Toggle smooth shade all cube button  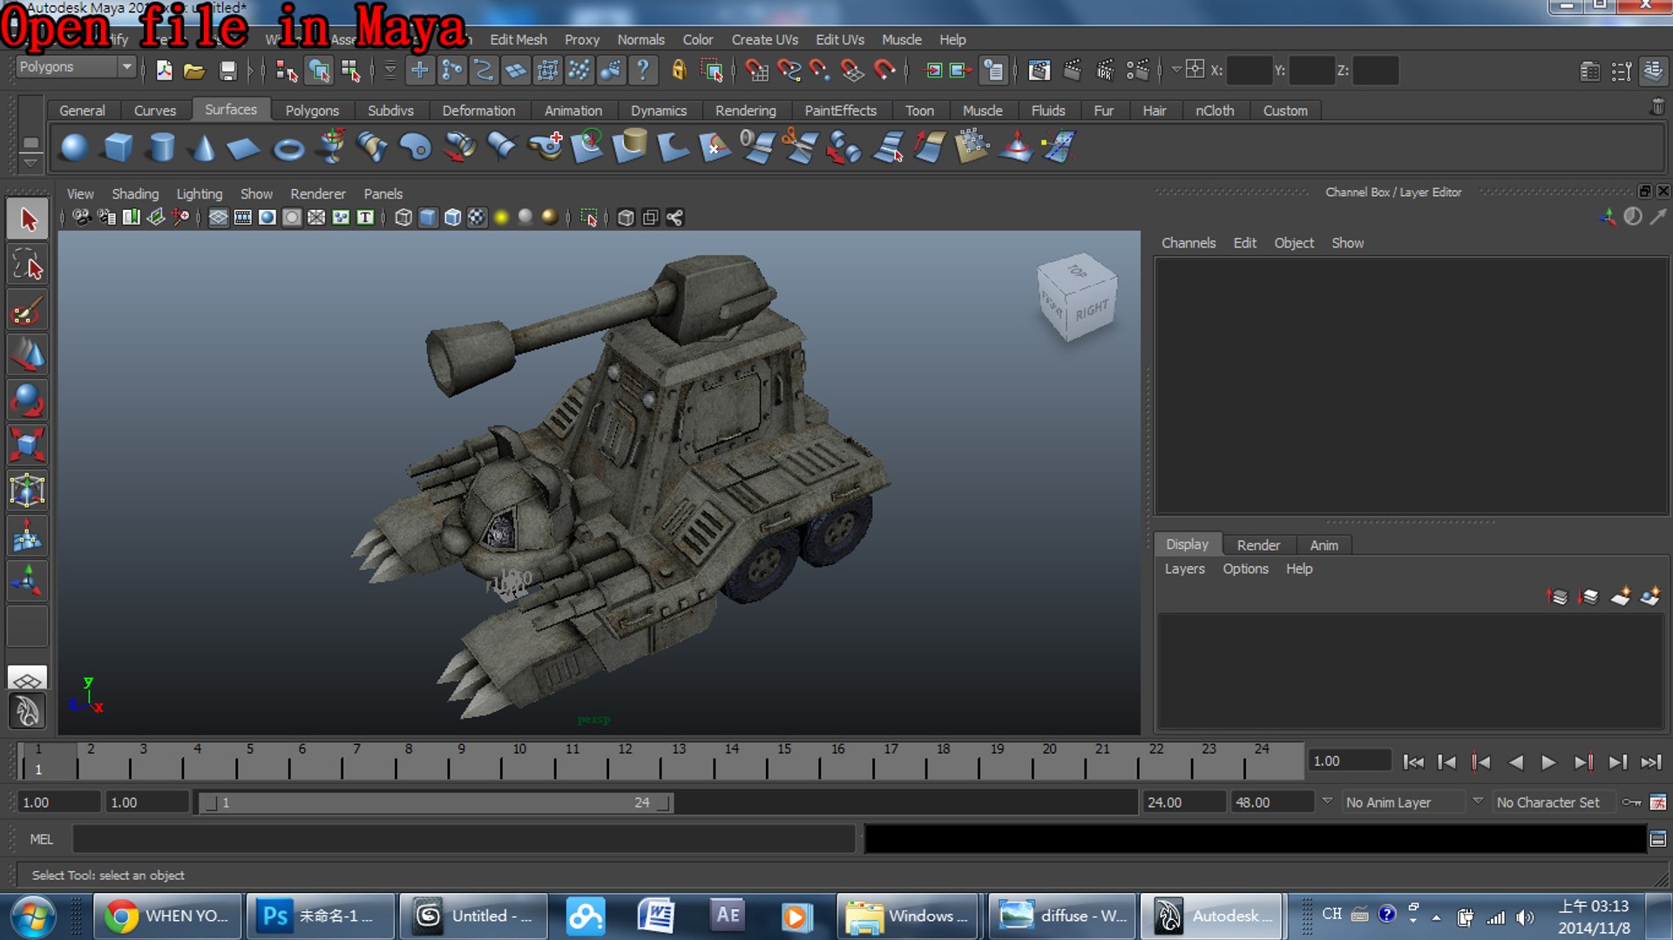click(428, 218)
